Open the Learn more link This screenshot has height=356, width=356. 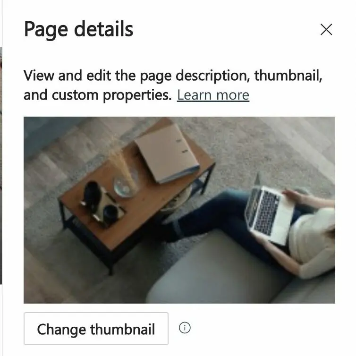tap(213, 95)
